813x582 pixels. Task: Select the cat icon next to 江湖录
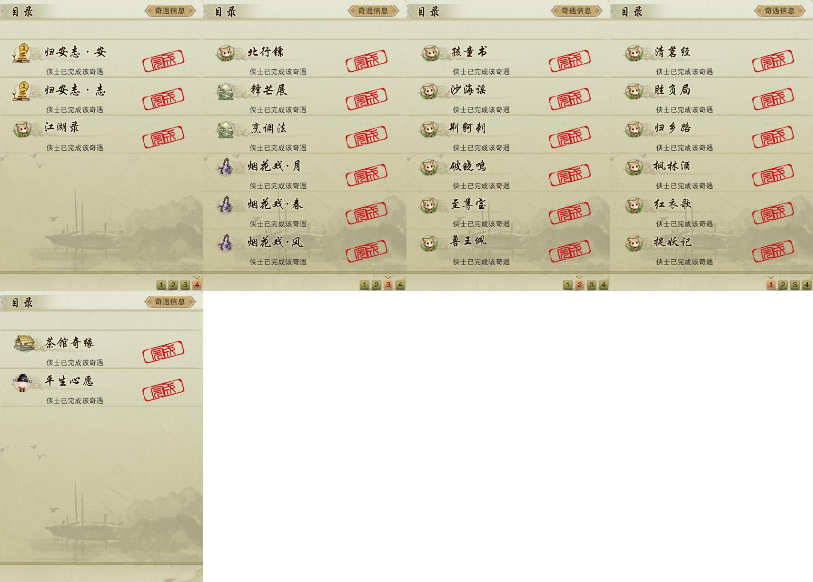pos(22,129)
